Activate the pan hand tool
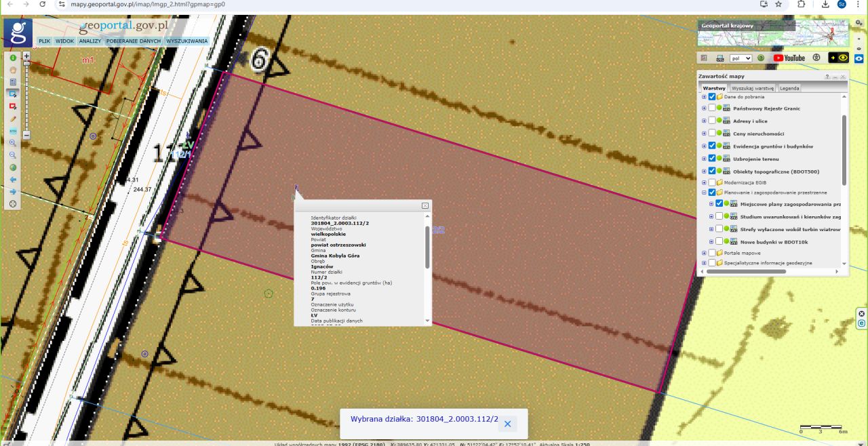This screenshot has width=868, height=446. [13, 69]
